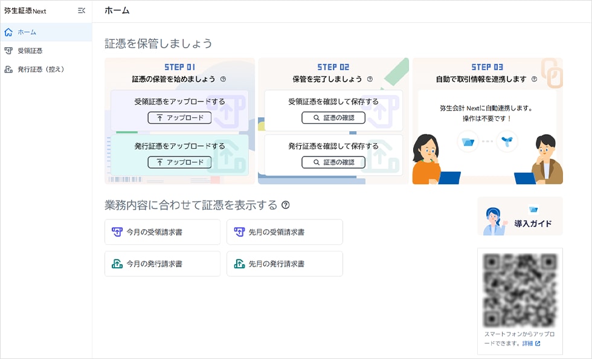Open 発行証憑（控え） in the sidebar
This screenshot has height=359, width=592.
tap(40, 70)
